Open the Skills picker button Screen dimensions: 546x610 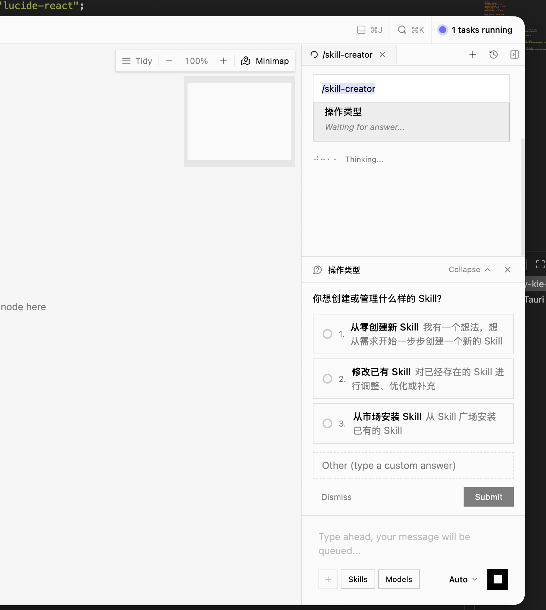(x=358, y=579)
